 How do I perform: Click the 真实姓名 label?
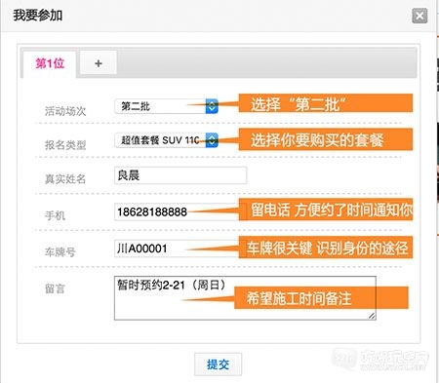(65, 179)
